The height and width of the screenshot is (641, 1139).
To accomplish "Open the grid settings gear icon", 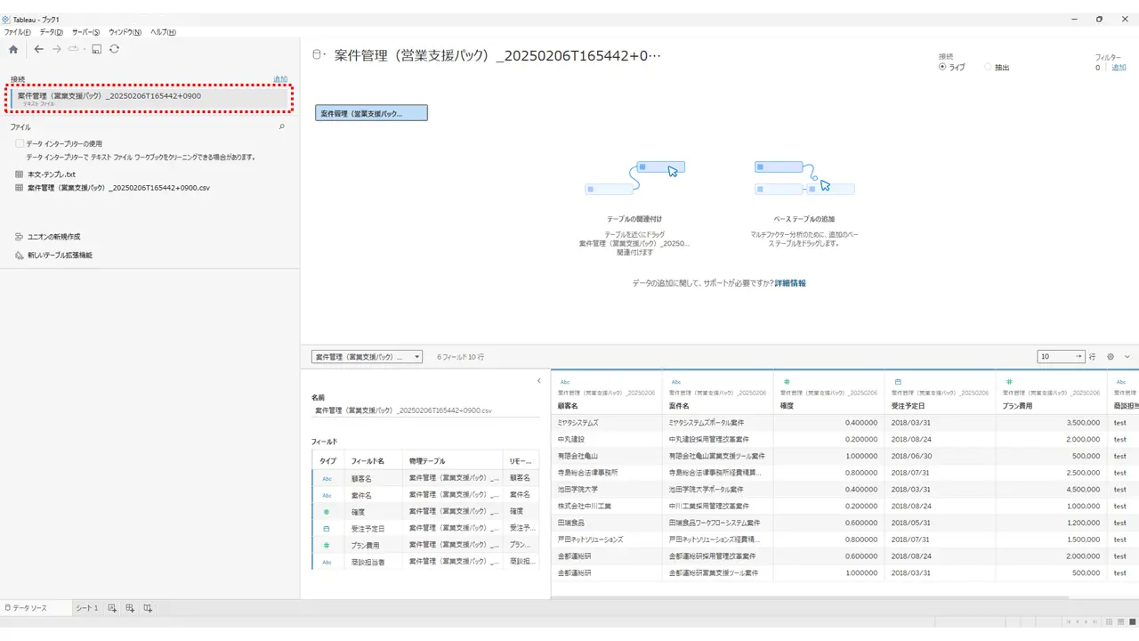I will pyautogui.click(x=1111, y=356).
